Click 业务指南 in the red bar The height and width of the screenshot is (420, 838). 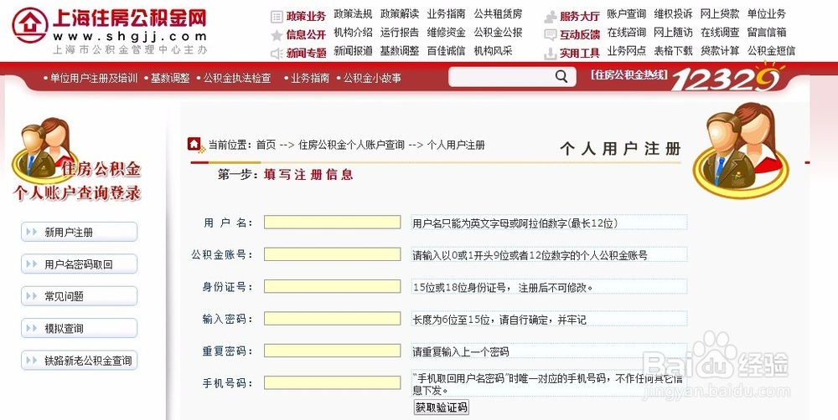pyautogui.click(x=309, y=78)
